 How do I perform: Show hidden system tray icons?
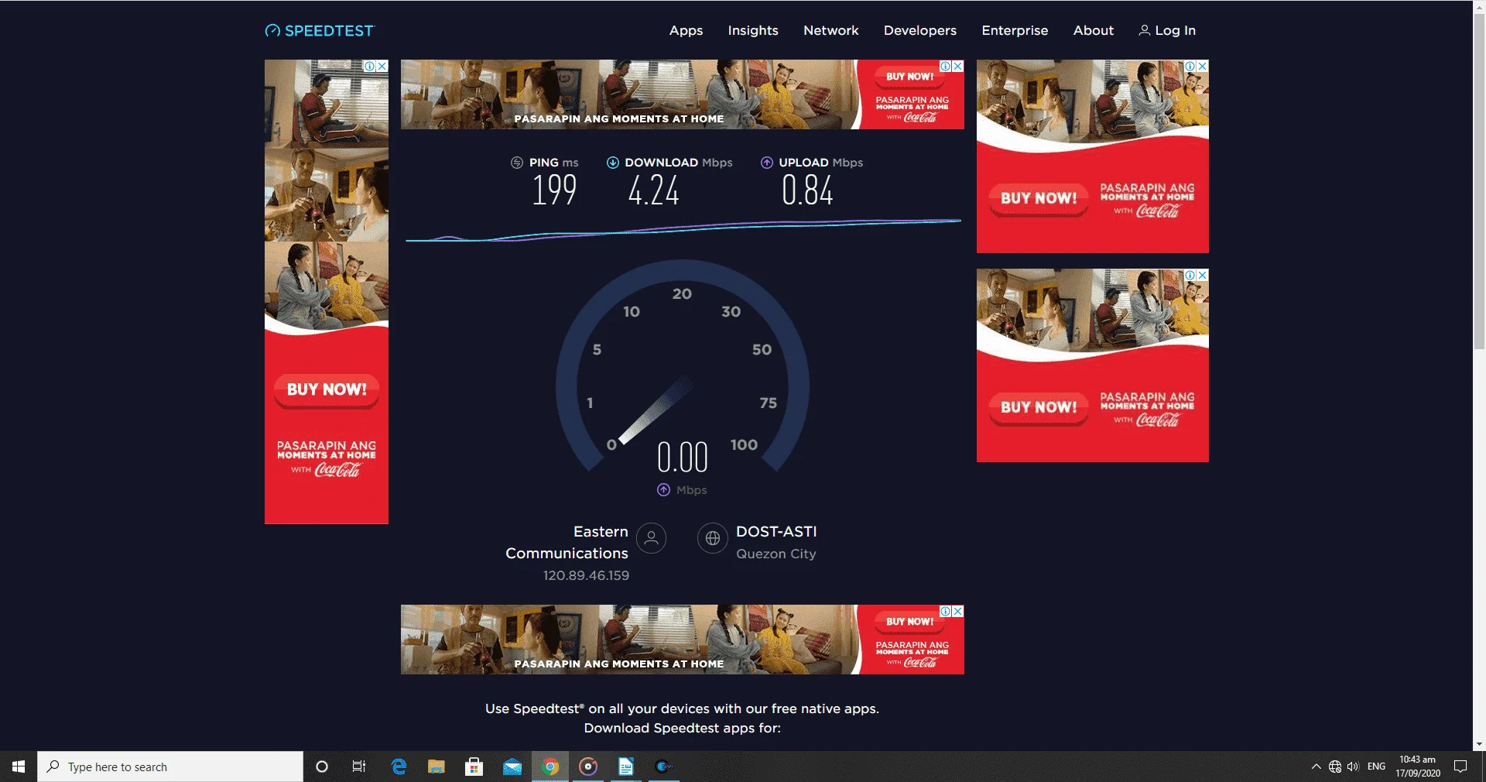point(1316,767)
